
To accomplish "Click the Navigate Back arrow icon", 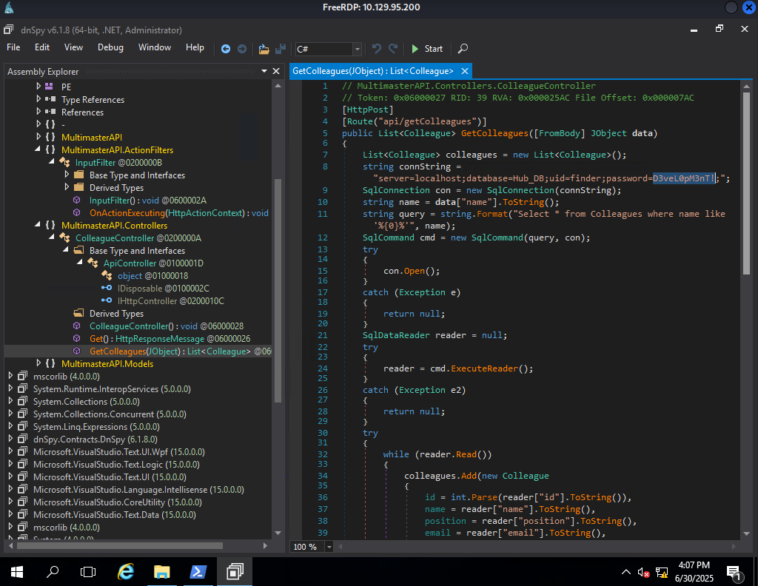I will pyautogui.click(x=226, y=49).
